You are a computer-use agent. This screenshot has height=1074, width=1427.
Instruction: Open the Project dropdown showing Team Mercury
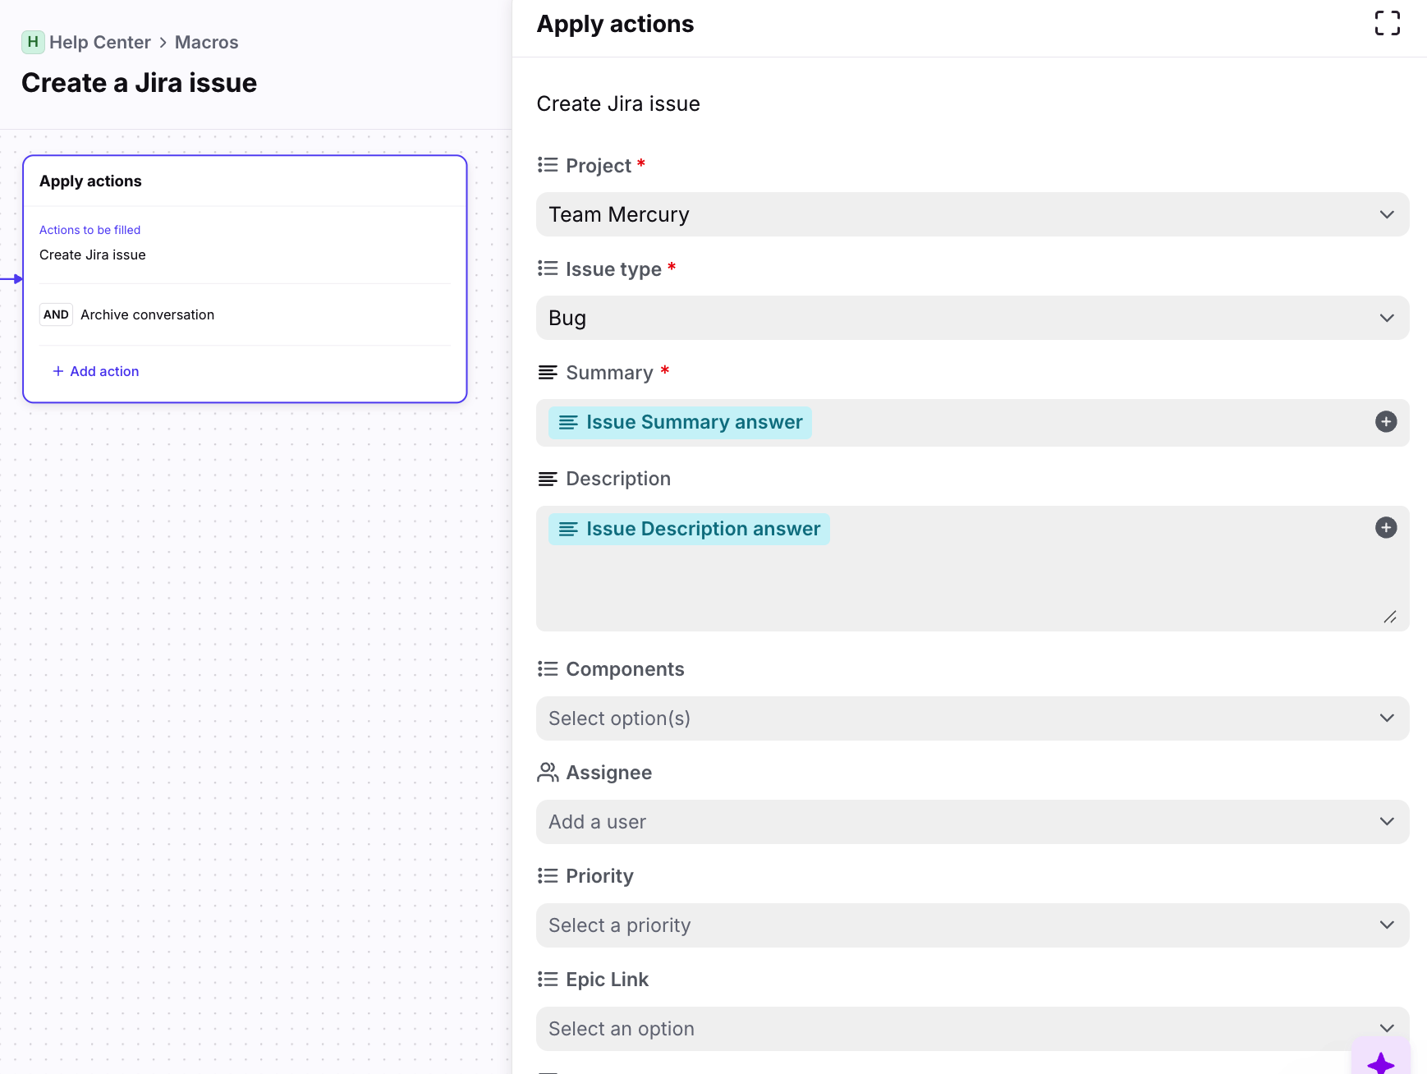pos(972,215)
